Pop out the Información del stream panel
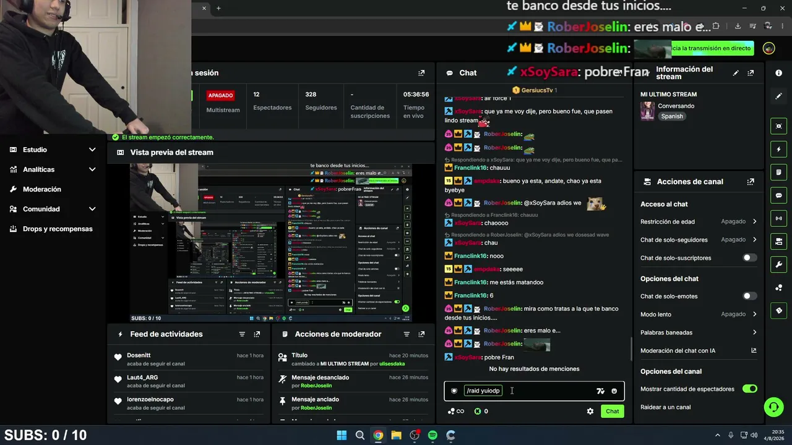Screen dimensions: 792x445 click(x=751, y=73)
